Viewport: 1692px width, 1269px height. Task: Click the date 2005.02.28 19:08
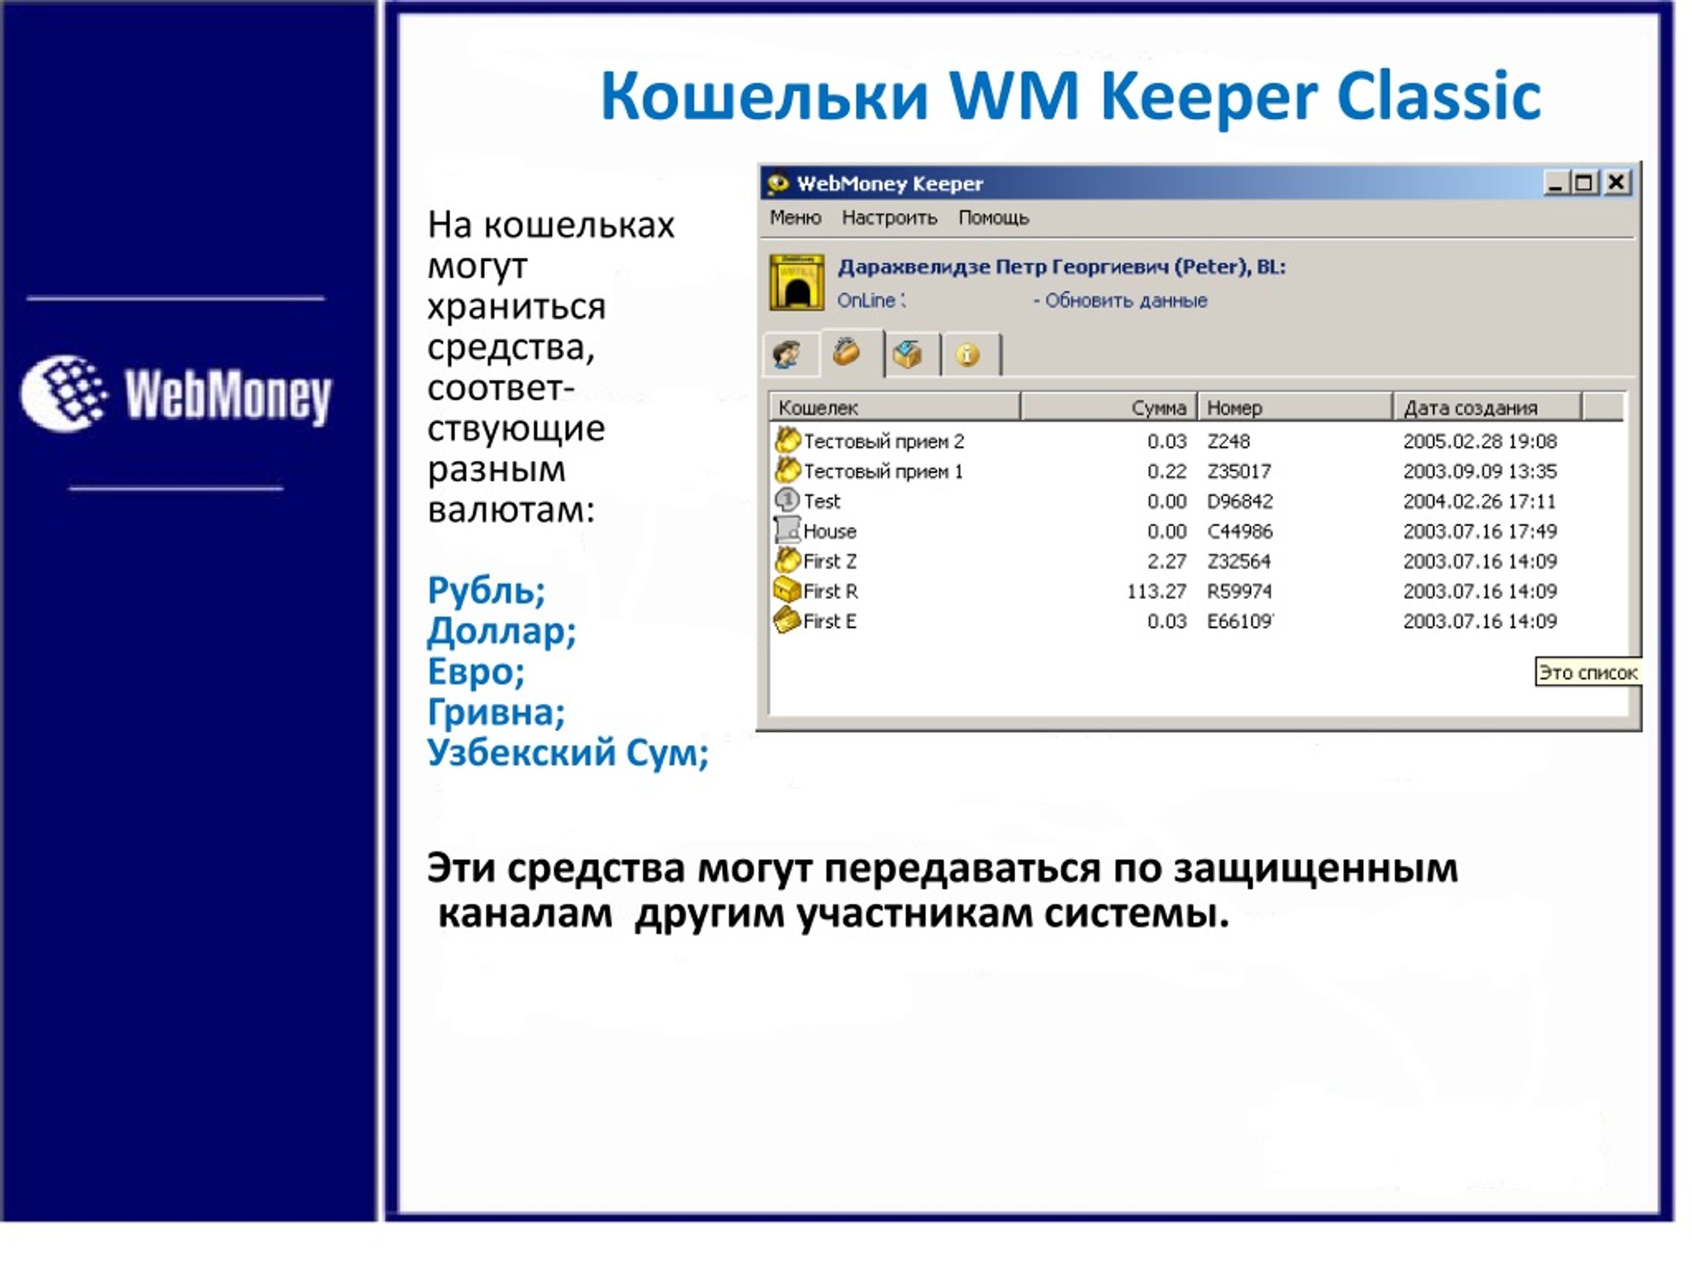[x=1479, y=441]
